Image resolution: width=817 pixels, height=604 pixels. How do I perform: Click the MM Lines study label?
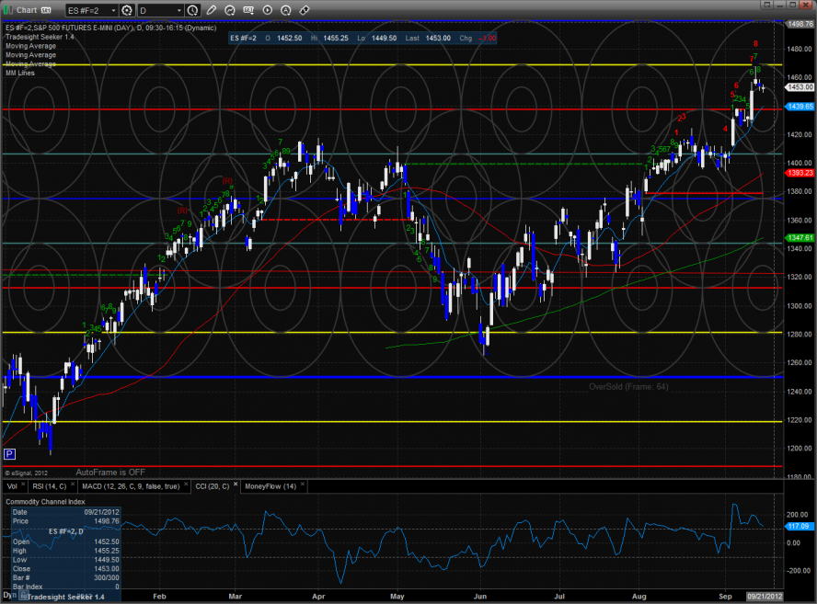pos(20,73)
